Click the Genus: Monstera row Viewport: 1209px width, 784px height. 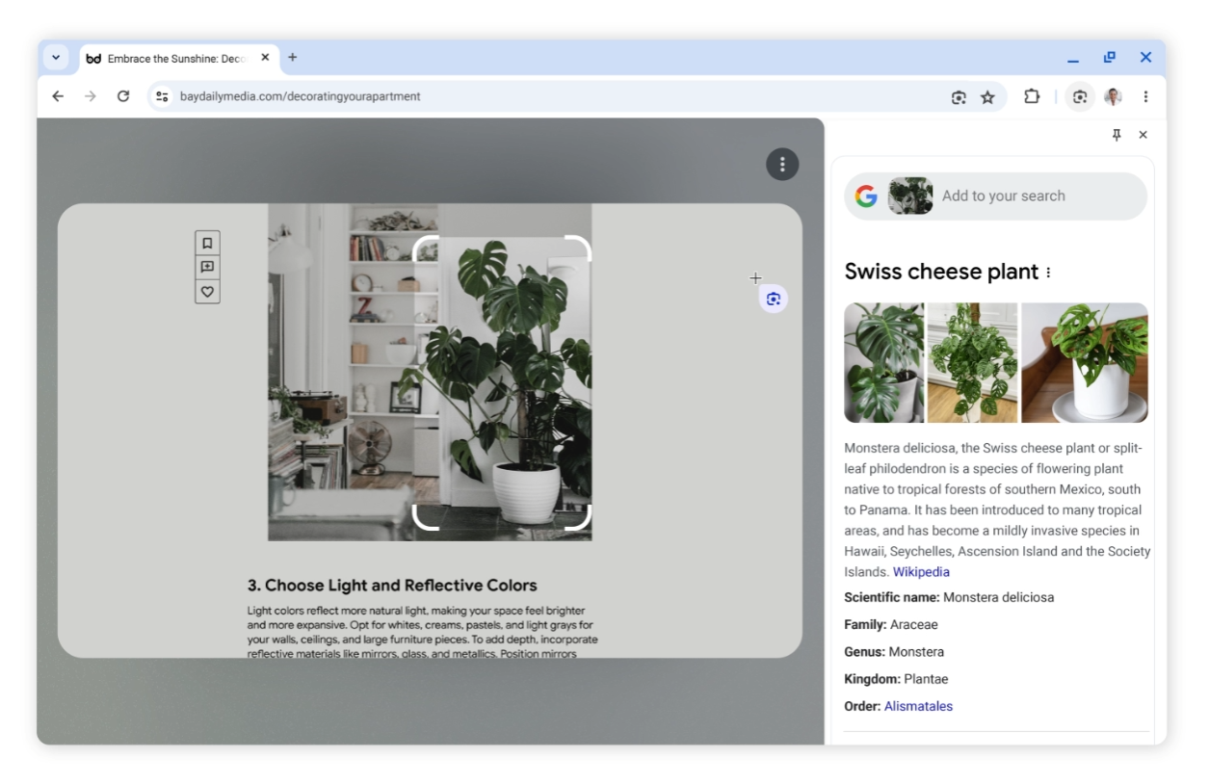click(x=894, y=652)
